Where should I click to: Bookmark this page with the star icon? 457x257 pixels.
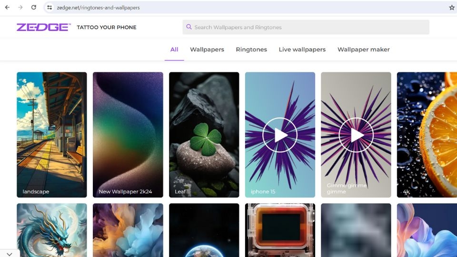452,8
